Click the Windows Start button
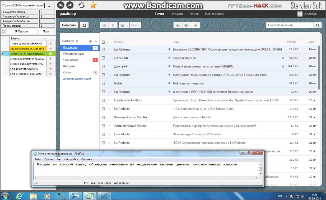Viewport: 326px width, 200px height. tap(5, 196)
